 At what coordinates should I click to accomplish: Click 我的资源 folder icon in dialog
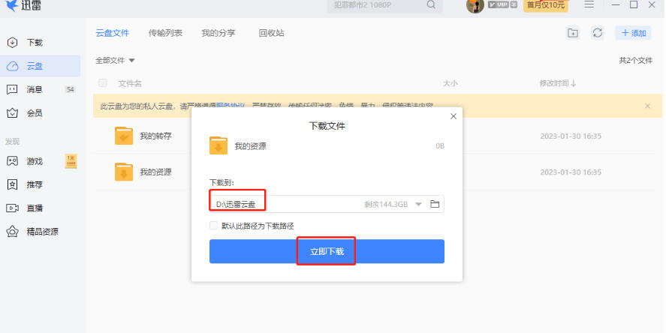pos(218,145)
